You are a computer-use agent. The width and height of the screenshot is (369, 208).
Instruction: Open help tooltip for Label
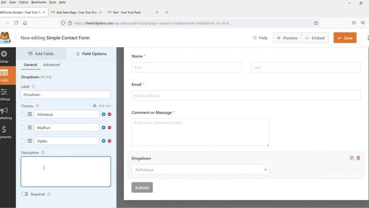pyautogui.click(x=33, y=87)
